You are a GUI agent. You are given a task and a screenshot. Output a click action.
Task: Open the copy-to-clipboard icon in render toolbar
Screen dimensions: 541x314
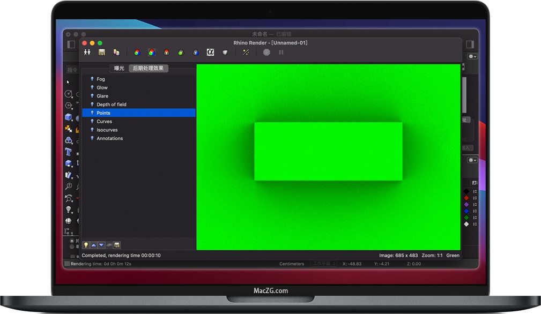pyautogui.click(x=116, y=52)
